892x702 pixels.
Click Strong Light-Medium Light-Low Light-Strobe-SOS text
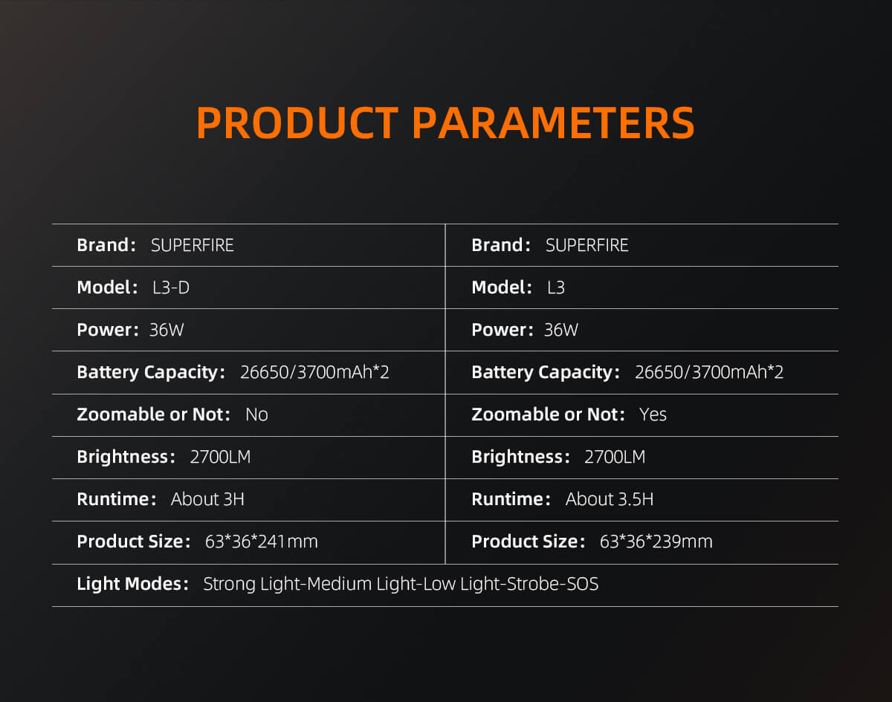pyautogui.click(x=401, y=584)
